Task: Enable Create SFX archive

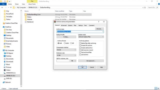Action: (x=80, y=45)
